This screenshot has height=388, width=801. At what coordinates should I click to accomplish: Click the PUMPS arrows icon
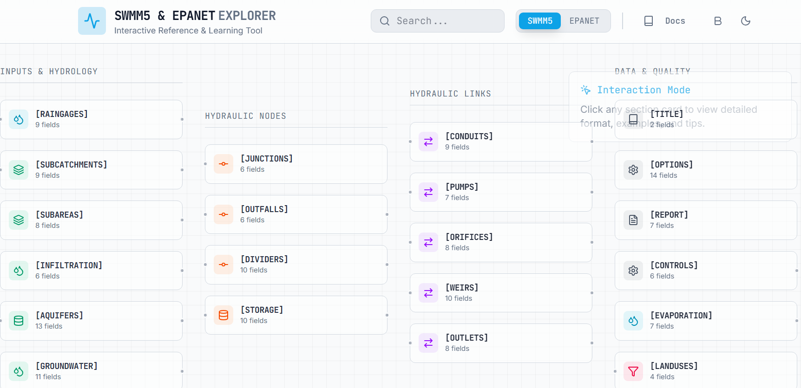click(428, 192)
